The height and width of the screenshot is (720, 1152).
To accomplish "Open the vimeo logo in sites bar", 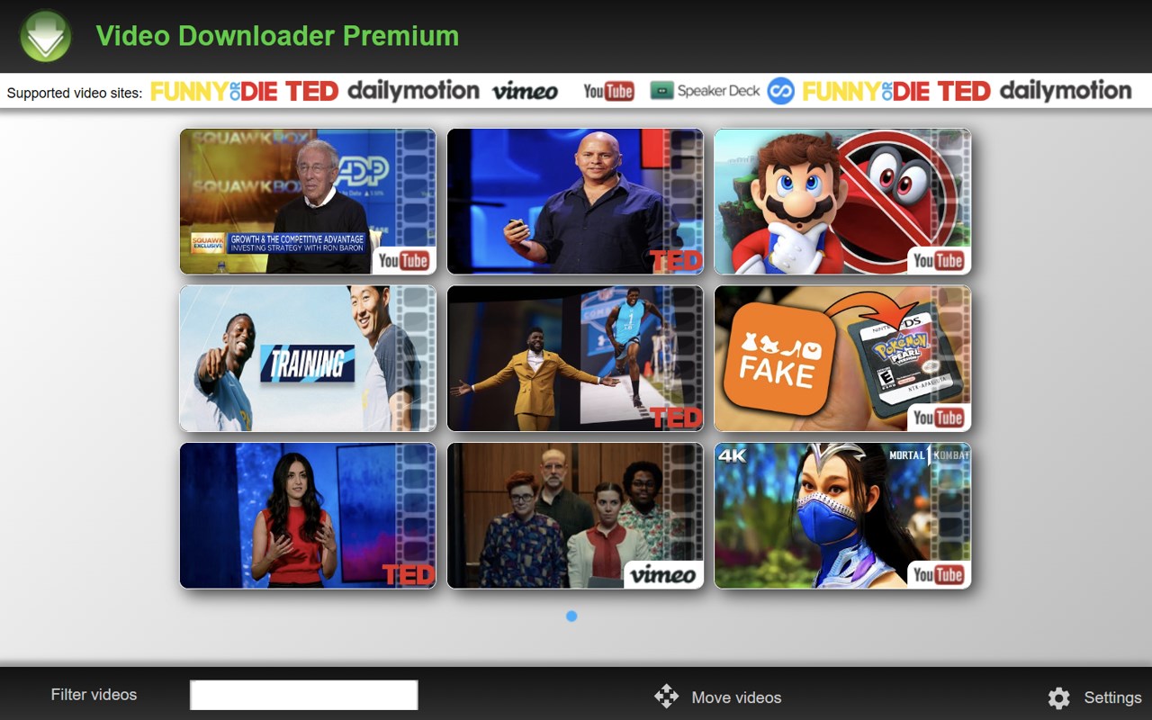I will coord(525,91).
